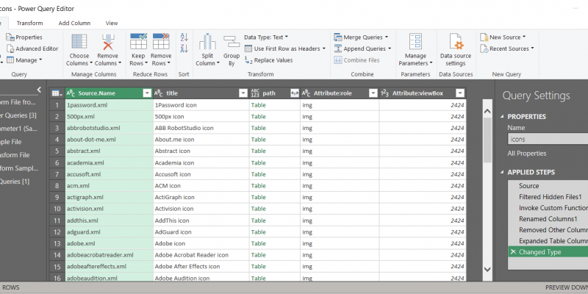Click the Remove Columns icon

[108, 42]
